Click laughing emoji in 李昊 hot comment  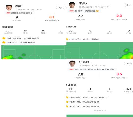tap(97, 11)
